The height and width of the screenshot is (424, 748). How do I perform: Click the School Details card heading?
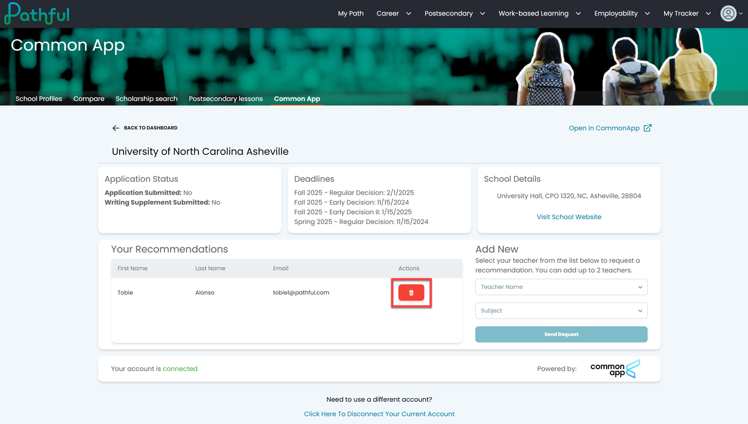click(x=512, y=179)
